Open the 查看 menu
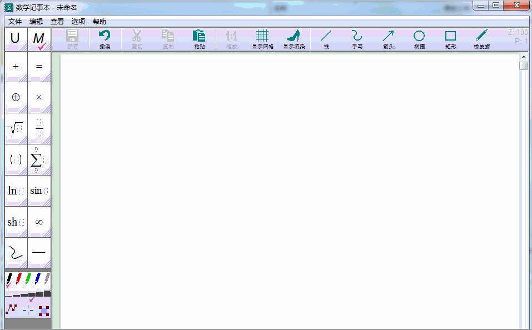Image resolution: width=532 pixels, height=330 pixels. click(x=57, y=22)
